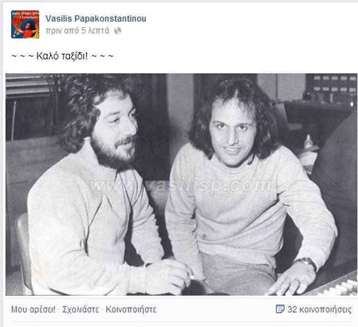Click the globe public audience icon

(x=118, y=31)
